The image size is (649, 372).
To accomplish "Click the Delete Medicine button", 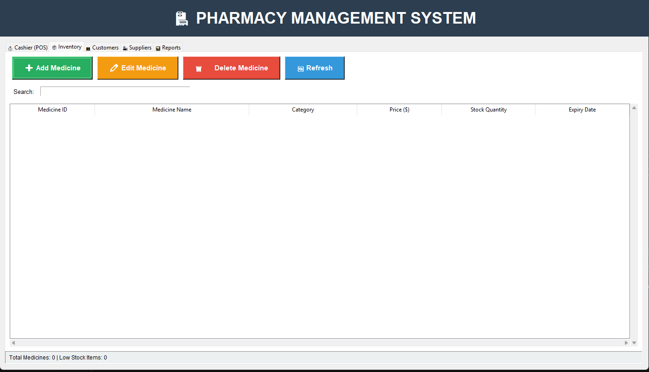I will point(231,68).
